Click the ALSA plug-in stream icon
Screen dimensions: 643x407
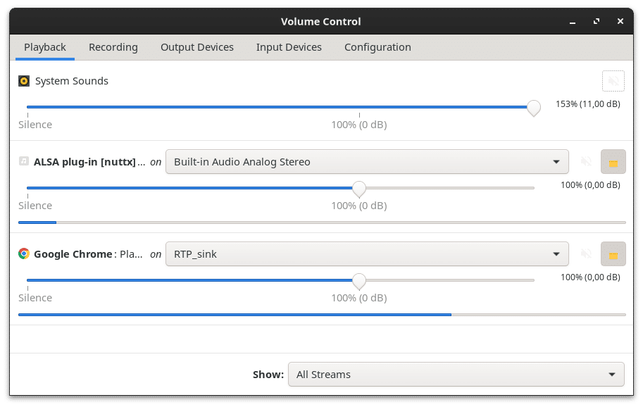point(23,161)
